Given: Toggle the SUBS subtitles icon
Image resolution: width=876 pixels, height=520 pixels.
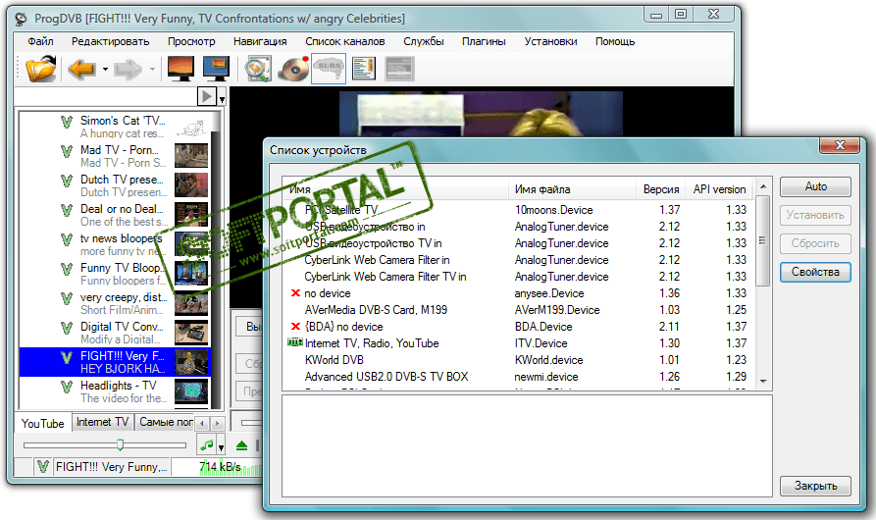Looking at the screenshot, I should [x=329, y=69].
